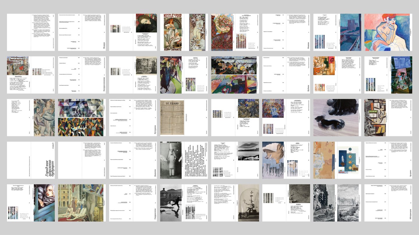Screen dimensions: 419x235
Task: Select the Le Figaro newspaper spread
Action: [184, 117]
